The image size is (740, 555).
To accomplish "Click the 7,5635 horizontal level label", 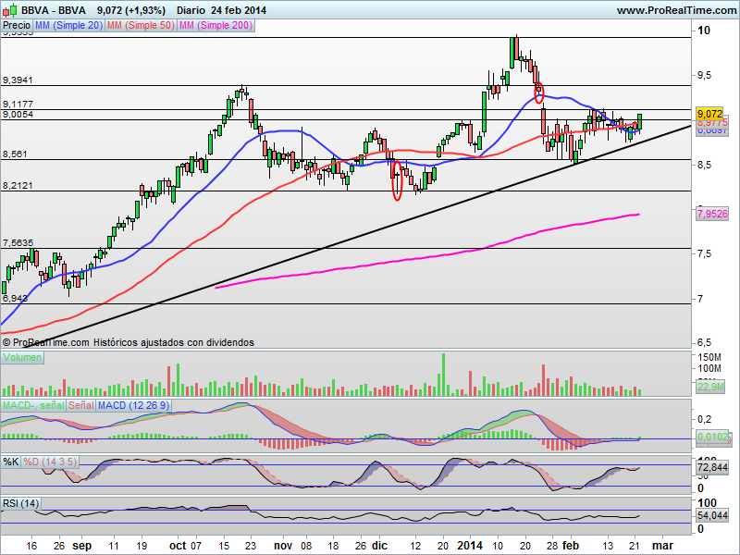I will point(18,243).
